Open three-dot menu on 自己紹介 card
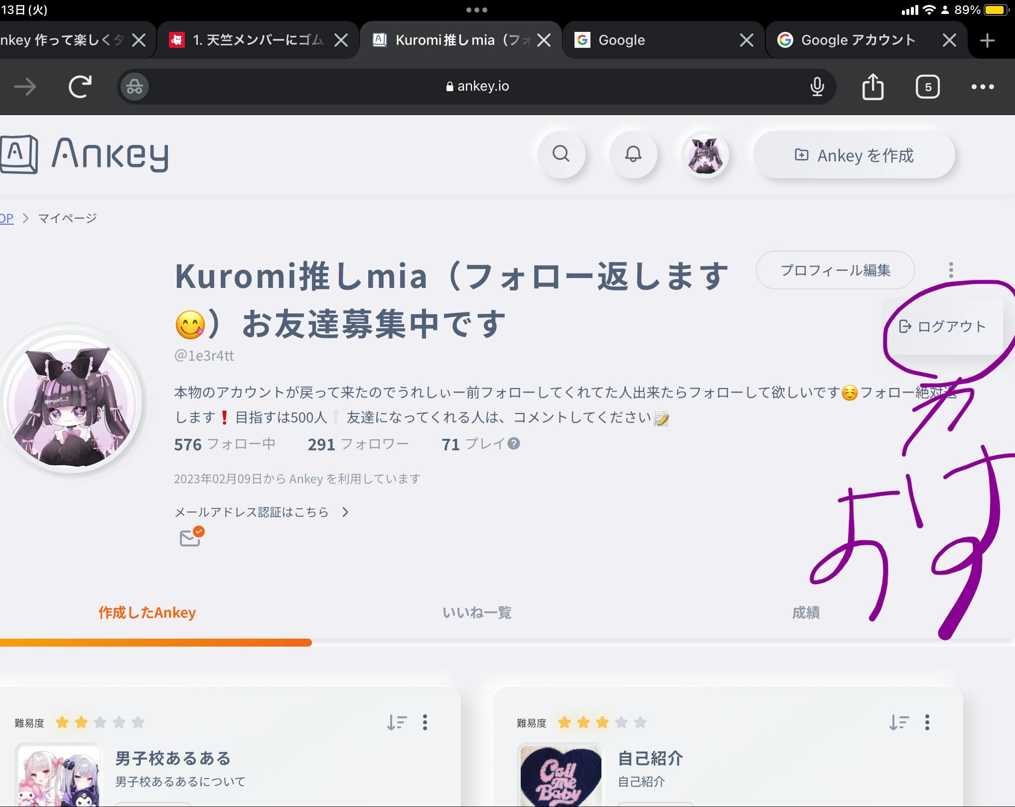This screenshot has width=1015, height=807. (927, 722)
